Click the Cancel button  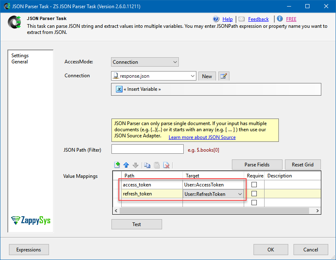(311, 250)
